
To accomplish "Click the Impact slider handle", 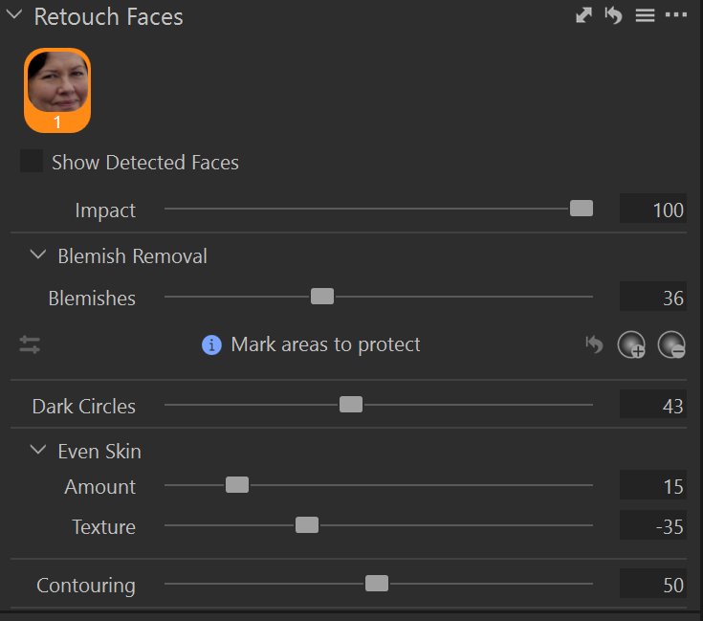I will pyautogui.click(x=582, y=209).
